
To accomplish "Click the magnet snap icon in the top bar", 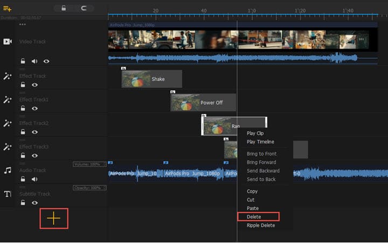I will click(x=84, y=8).
